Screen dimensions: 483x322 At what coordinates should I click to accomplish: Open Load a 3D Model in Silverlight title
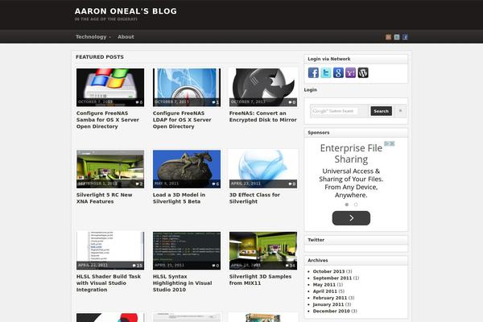pyautogui.click(x=179, y=198)
